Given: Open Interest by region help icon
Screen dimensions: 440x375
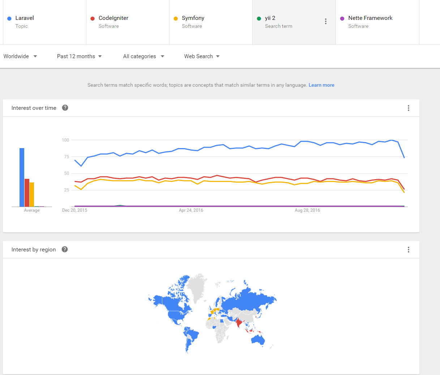Looking at the screenshot, I should point(65,249).
